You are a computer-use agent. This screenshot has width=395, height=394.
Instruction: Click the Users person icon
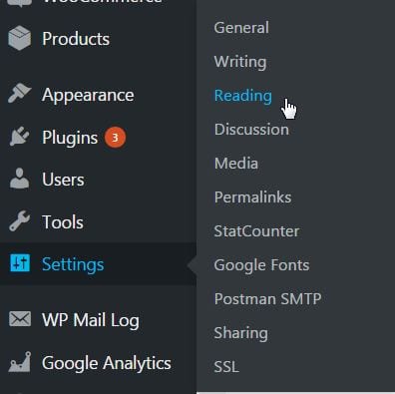[x=19, y=179]
